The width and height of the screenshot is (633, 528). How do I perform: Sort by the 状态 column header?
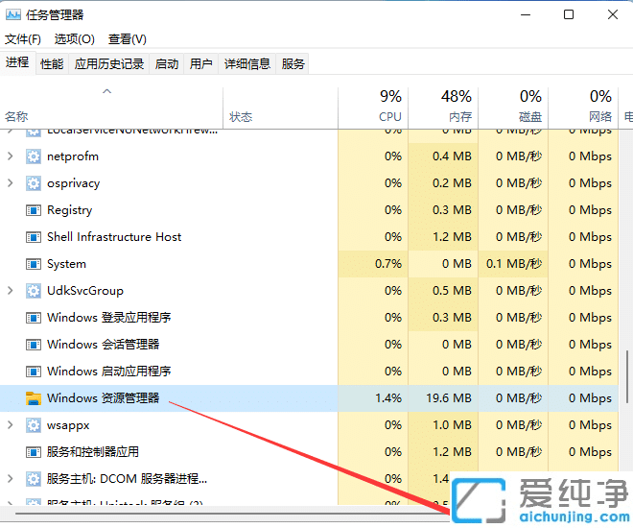(281, 108)
